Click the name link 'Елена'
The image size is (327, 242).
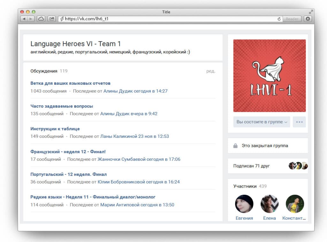270,218
